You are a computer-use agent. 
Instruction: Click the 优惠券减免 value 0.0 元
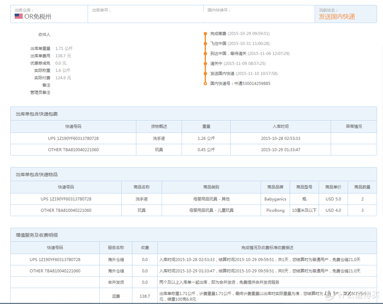coord(61,63)
